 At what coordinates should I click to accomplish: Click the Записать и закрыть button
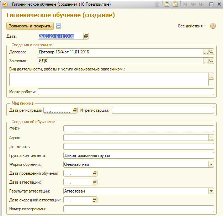(30, 26)
